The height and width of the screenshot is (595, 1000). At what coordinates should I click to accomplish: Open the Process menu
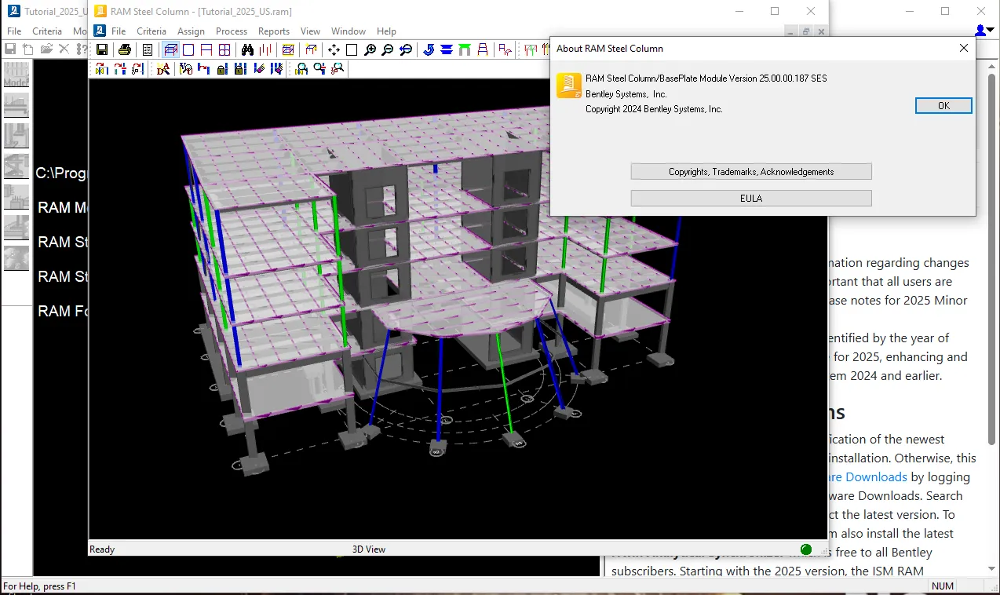point(232,31)
